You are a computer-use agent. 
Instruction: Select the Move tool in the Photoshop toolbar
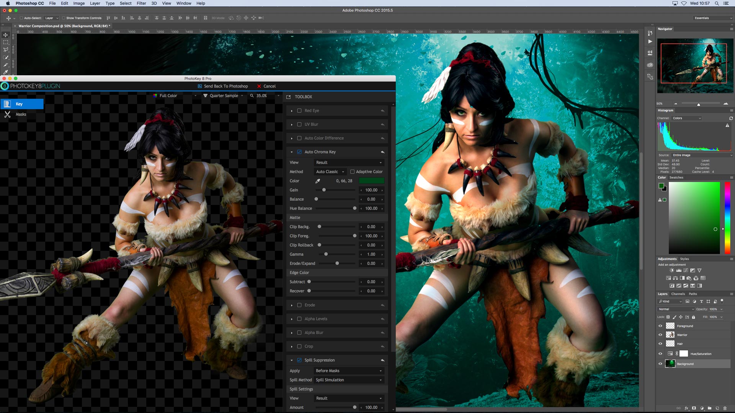[6, 35]
